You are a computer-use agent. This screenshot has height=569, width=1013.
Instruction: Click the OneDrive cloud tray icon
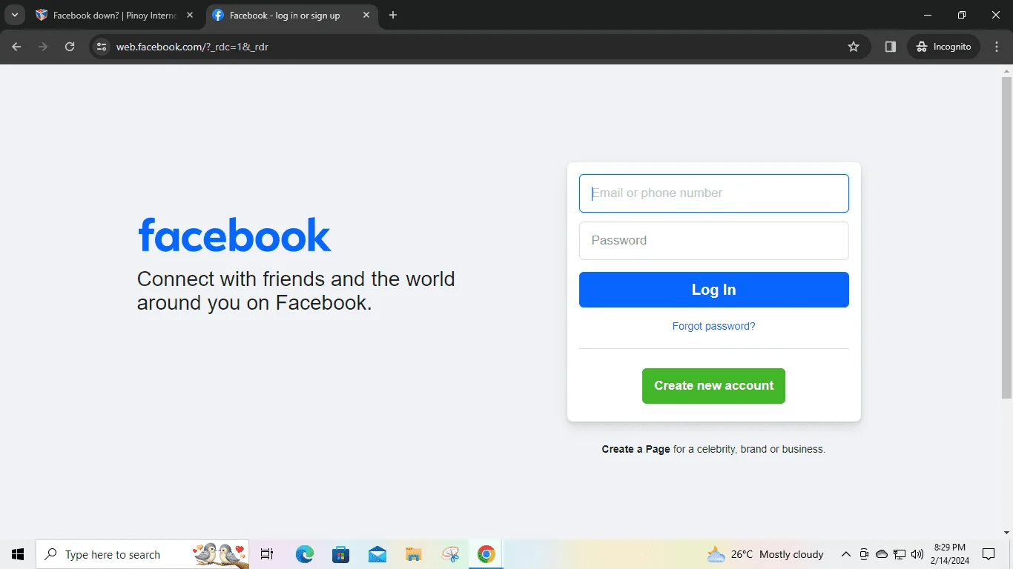(882, 554)
